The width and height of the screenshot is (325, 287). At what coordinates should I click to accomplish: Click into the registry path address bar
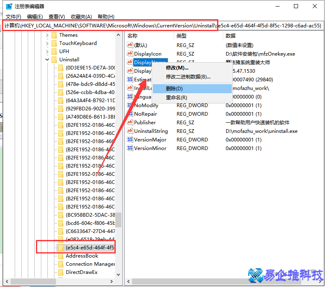pos(164,26)
